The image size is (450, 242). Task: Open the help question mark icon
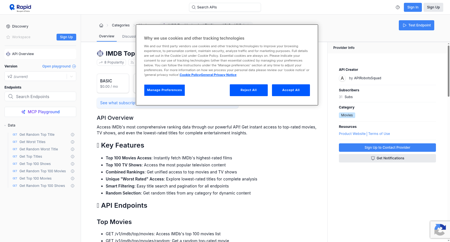398,7
